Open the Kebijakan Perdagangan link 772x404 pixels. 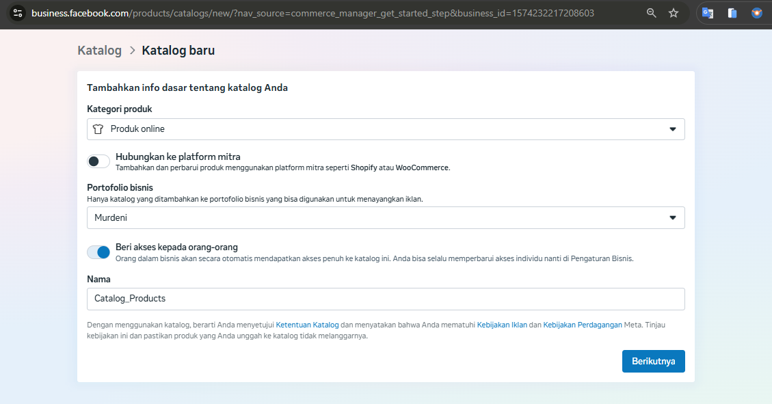pos(582,325)
